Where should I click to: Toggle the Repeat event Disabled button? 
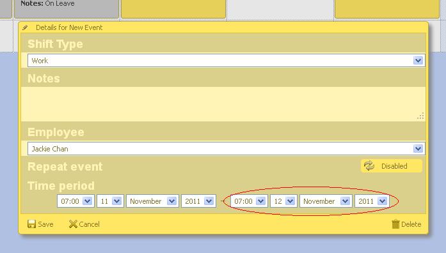[392, 166]
